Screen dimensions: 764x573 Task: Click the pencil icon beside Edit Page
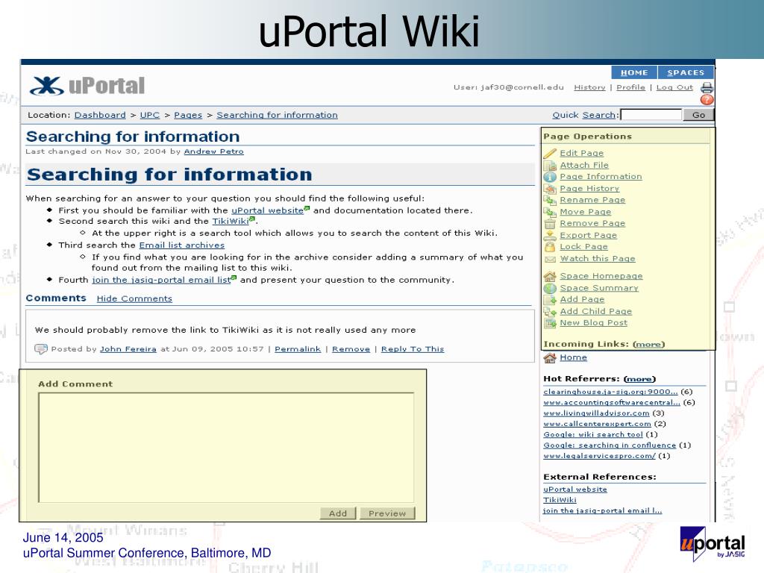(x=550, y=153)
